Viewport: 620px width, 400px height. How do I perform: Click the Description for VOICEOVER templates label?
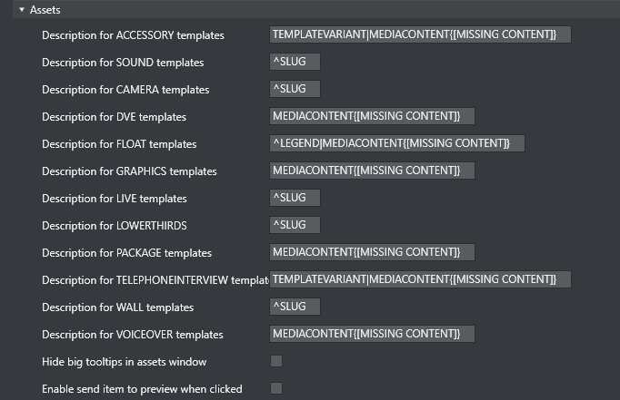pyautogui.click(x=133, y=335)
